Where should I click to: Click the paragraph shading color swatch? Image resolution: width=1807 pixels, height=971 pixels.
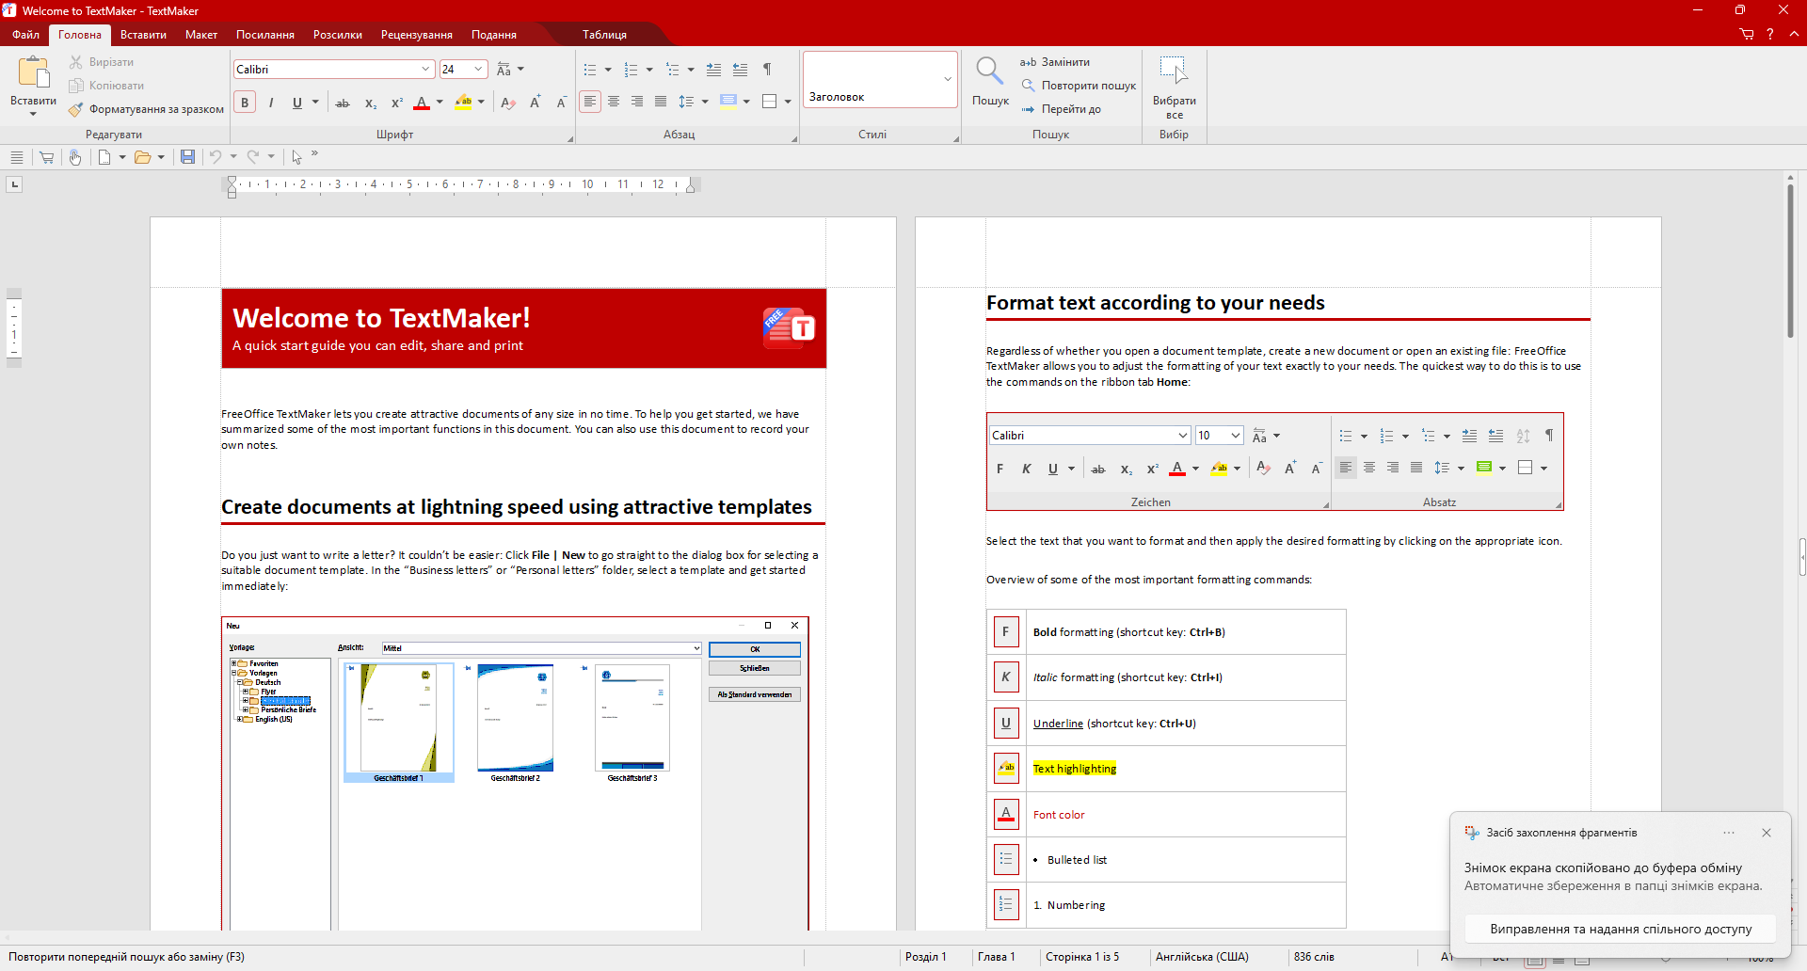tap(728, 102)
